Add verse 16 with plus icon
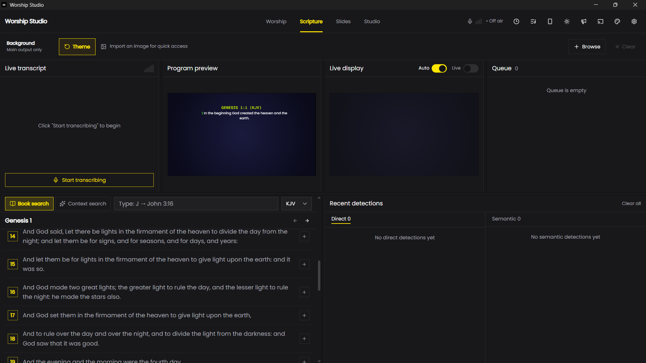Viewport: 646px width, 363px height. coord(304,292)
